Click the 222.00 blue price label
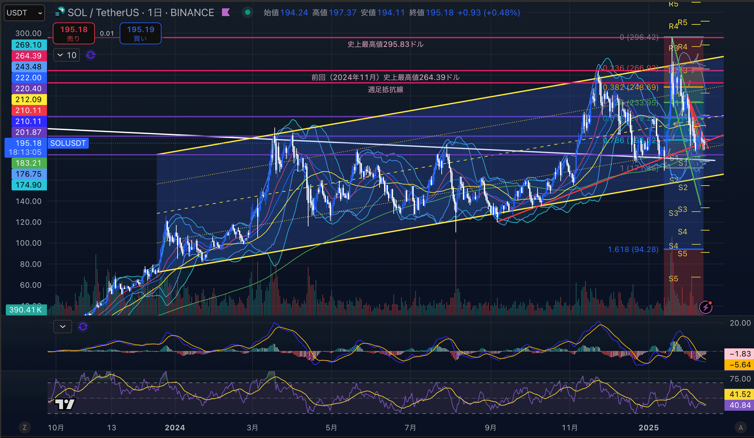The height and width of the screenshot is (438, 754). (x=29, y=78)
